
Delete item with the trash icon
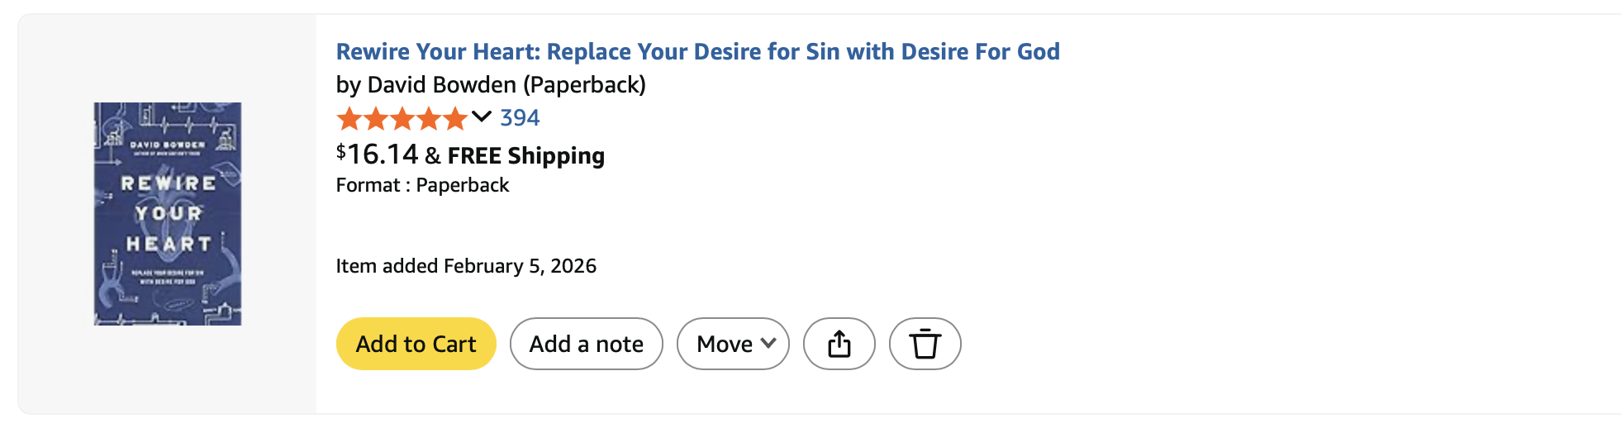925,344
